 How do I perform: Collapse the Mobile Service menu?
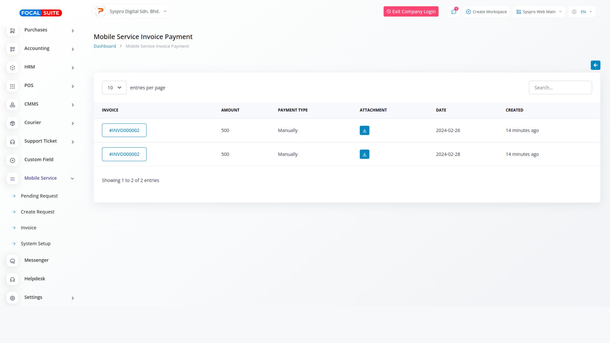[72, 178]
